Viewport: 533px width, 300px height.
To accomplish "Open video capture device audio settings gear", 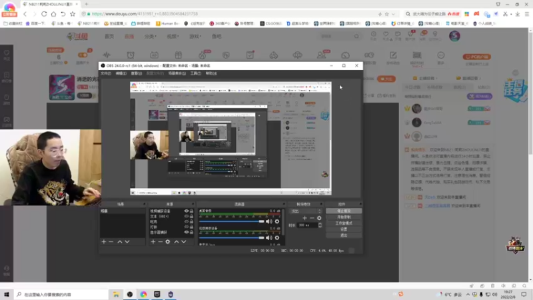I will pos(277,238).
